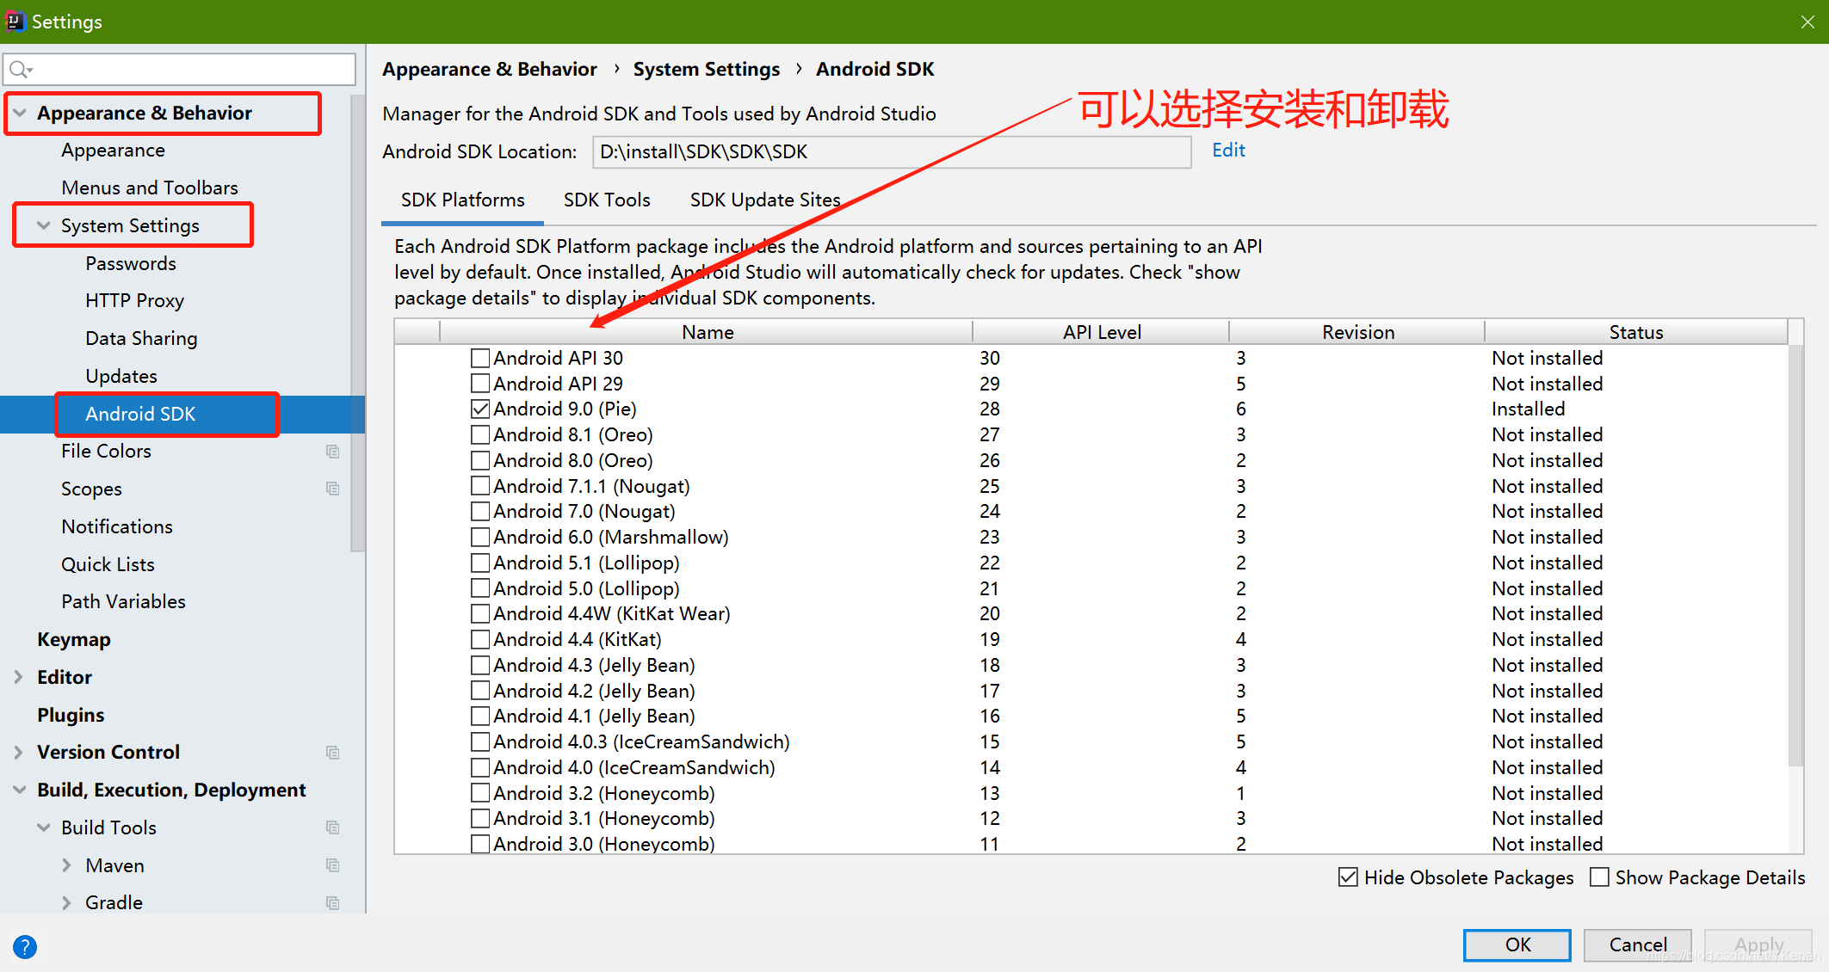Image resolution: width=1829 pixels, height=972 pixels.
Task: Switch to the SDK Tools tab
Action: [x=607, y=200]
